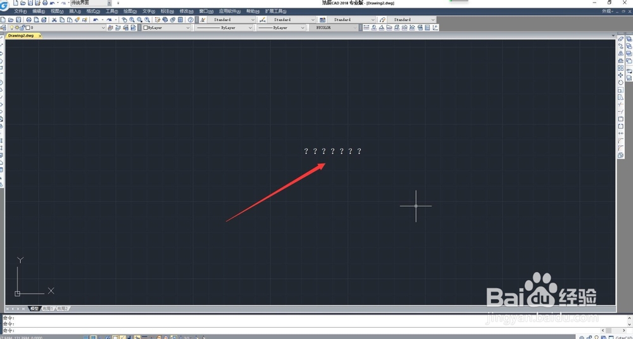Open the first ByLayer linetype dropdown
The height and width of the screenshot is (339, 633).
[250, 27]
